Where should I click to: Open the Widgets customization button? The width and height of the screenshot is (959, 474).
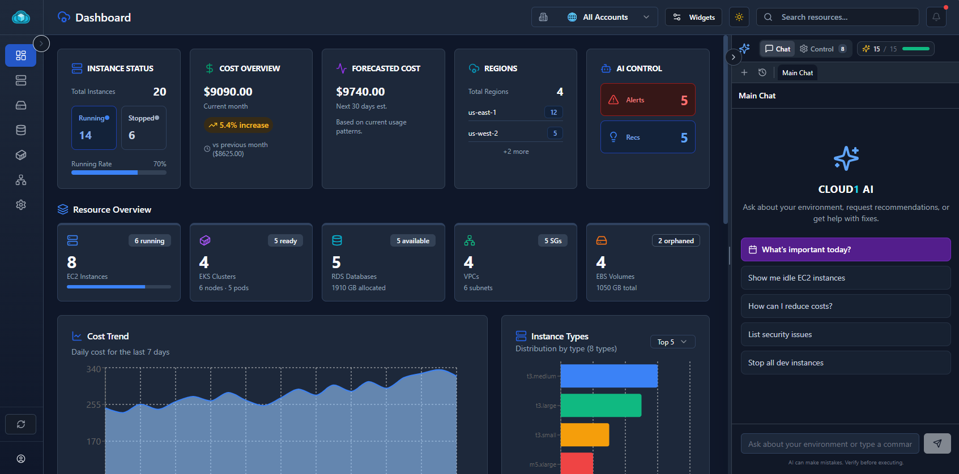tap(693, 17)
